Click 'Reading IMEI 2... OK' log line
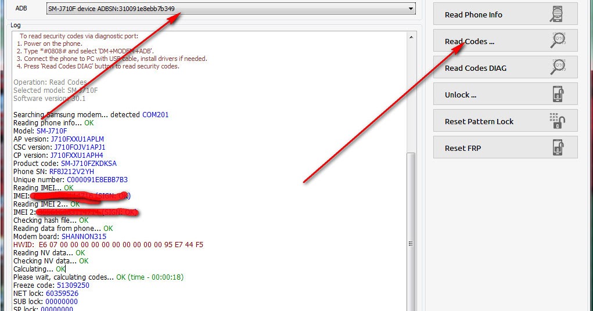 pyautogui.click(x=46, y=204)
